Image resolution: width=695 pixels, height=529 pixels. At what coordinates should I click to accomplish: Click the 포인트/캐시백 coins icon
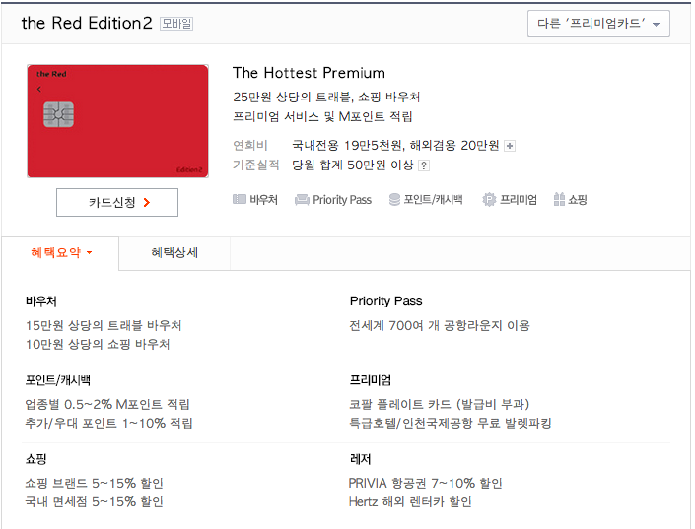click(x=394, y=200)
